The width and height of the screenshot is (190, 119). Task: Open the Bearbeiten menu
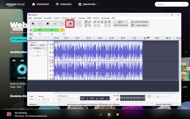38,18
